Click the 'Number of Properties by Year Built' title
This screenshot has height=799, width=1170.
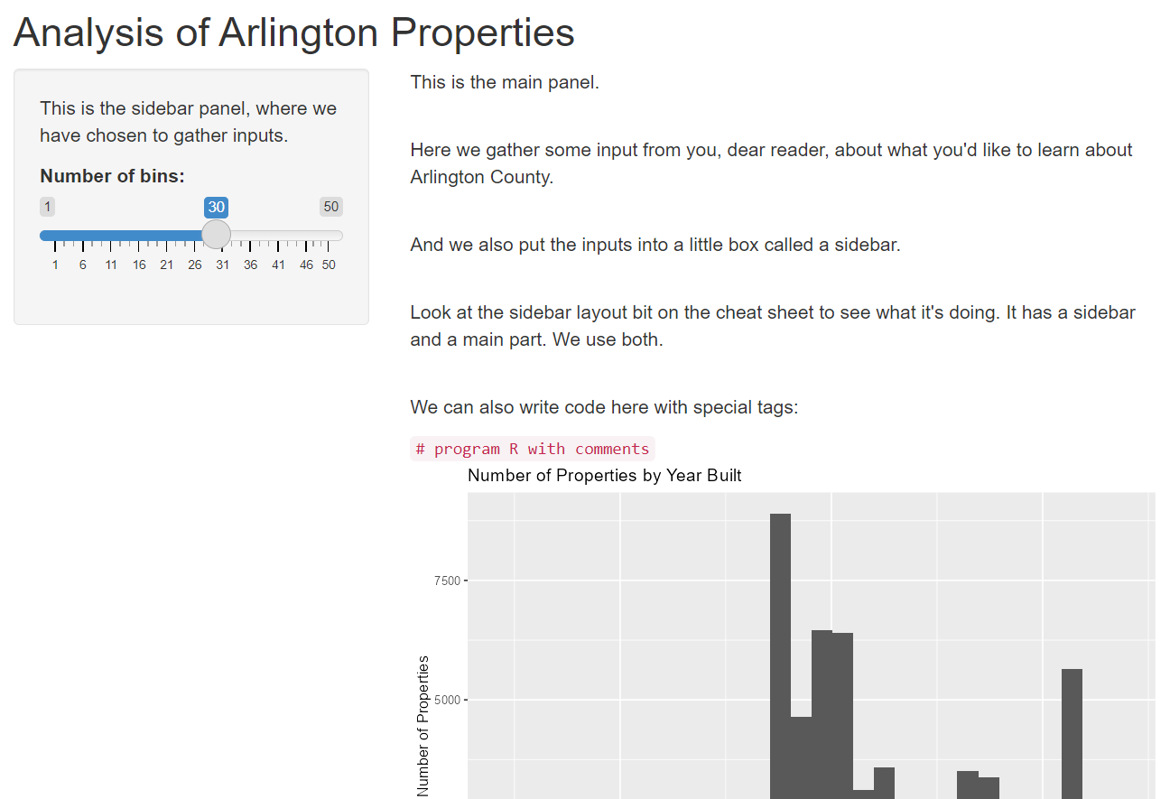pyautogui.click(x=604, y=475)
